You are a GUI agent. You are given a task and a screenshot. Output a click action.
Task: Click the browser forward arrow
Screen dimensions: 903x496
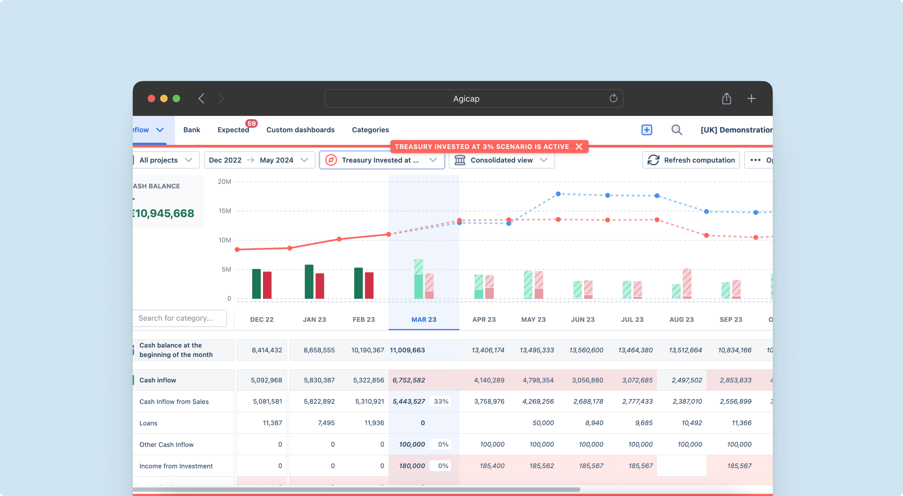(x=221, y=98)
